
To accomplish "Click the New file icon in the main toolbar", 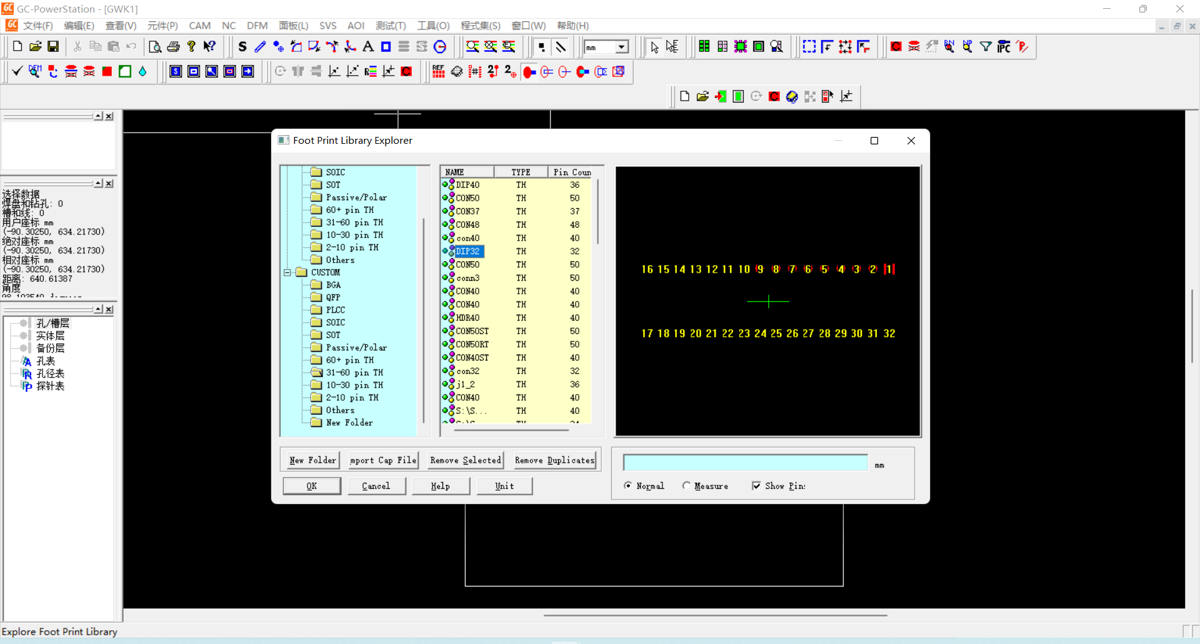I will pos(17,46).
